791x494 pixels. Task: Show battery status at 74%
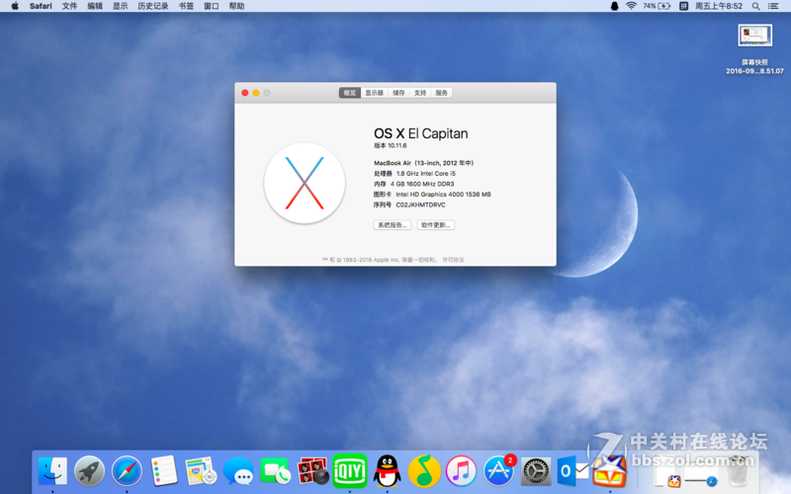click(657, 6)
